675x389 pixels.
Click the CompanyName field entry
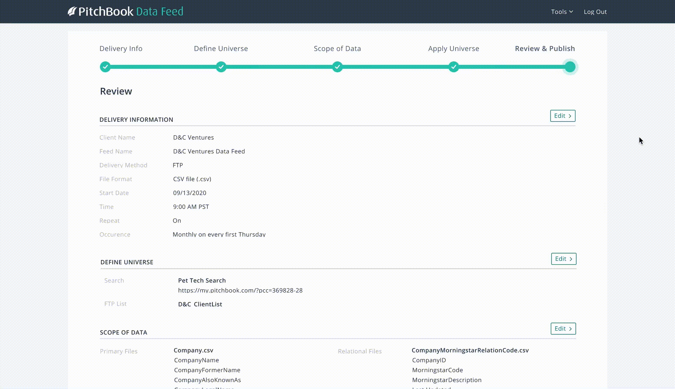(x=197, y=360)
